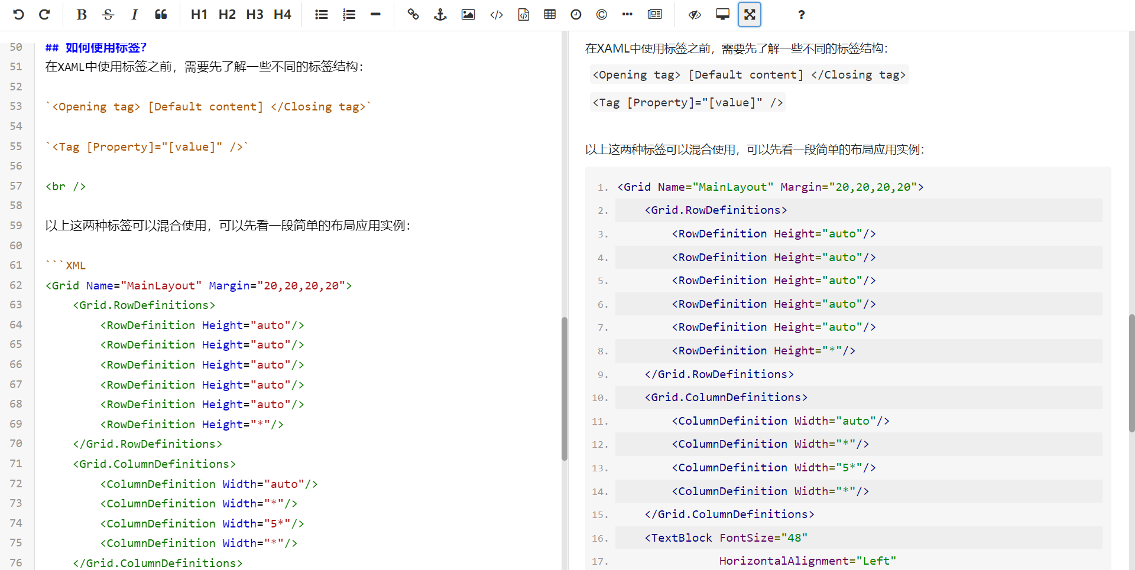Insert inline code with the </> icon
The width and height of the screenshot is (1135, 570).
point(497,15)
